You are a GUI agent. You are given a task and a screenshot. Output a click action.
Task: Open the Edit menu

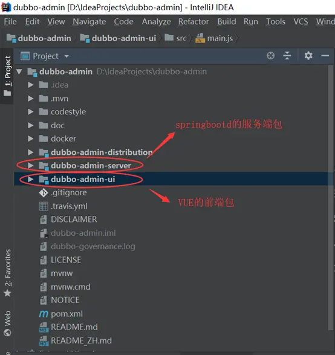(32, 22)
